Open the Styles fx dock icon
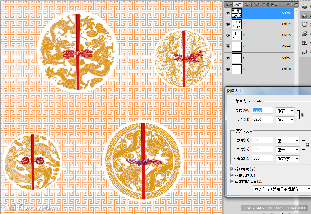Image resolution: width=311 pixels, height=214 pixels. 305,52
